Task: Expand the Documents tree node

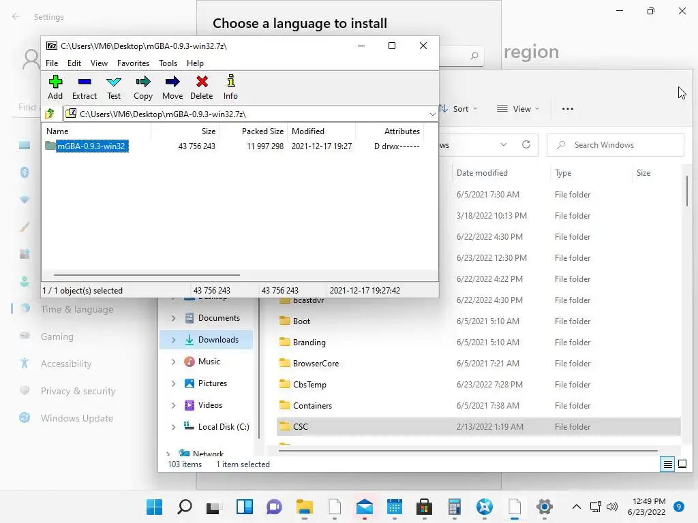Action: tap(173, 318)
